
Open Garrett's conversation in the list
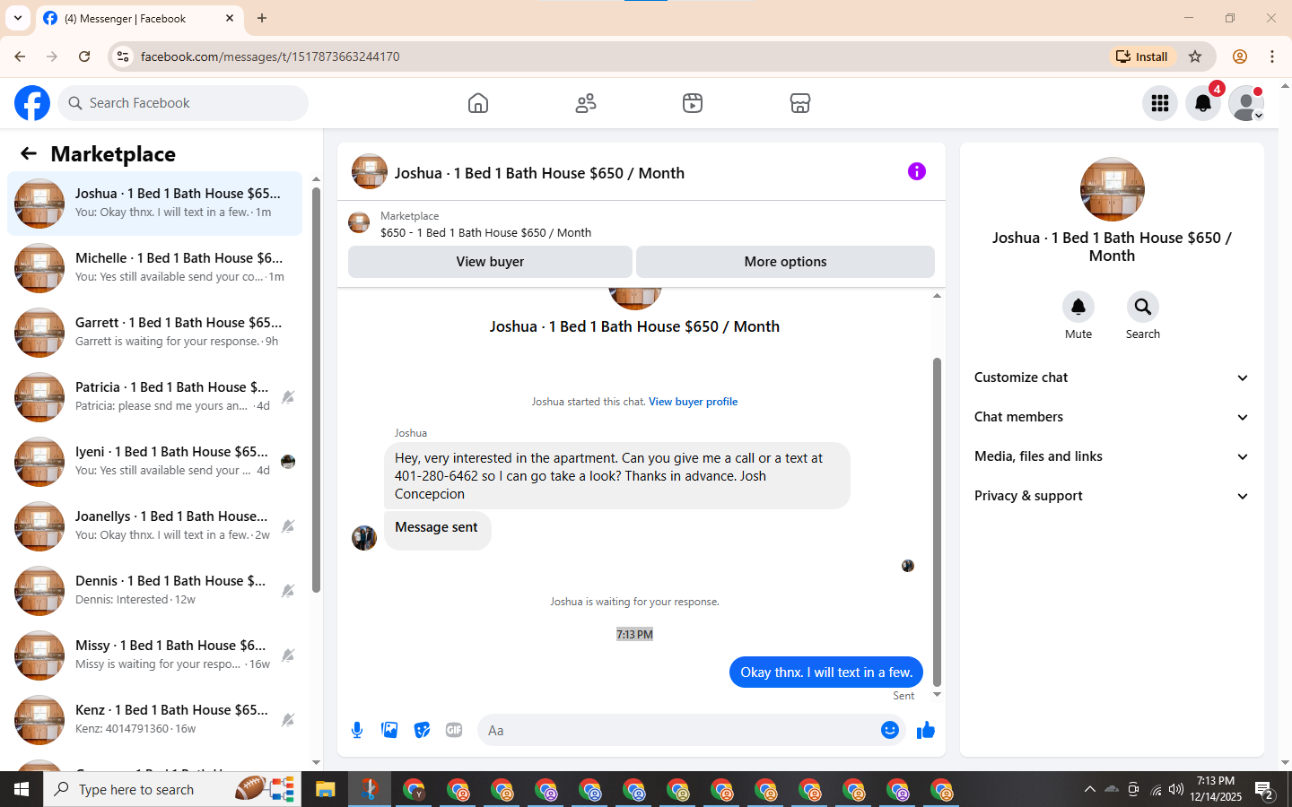click(x=154, y=333)
